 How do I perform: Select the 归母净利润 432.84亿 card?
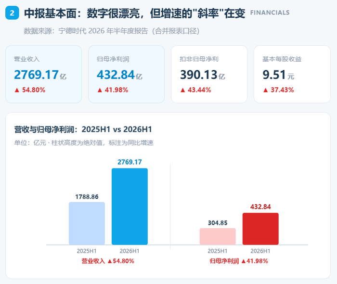pos(126,74)
